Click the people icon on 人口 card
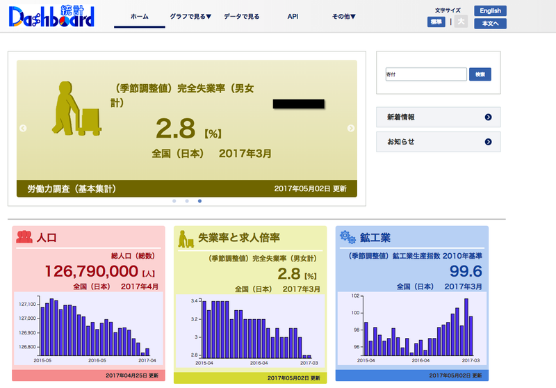The image size is (556, 388). coord(24,237)
